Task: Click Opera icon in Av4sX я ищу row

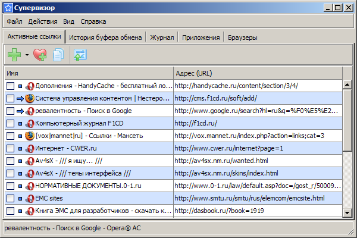Action: click(30, 161)
